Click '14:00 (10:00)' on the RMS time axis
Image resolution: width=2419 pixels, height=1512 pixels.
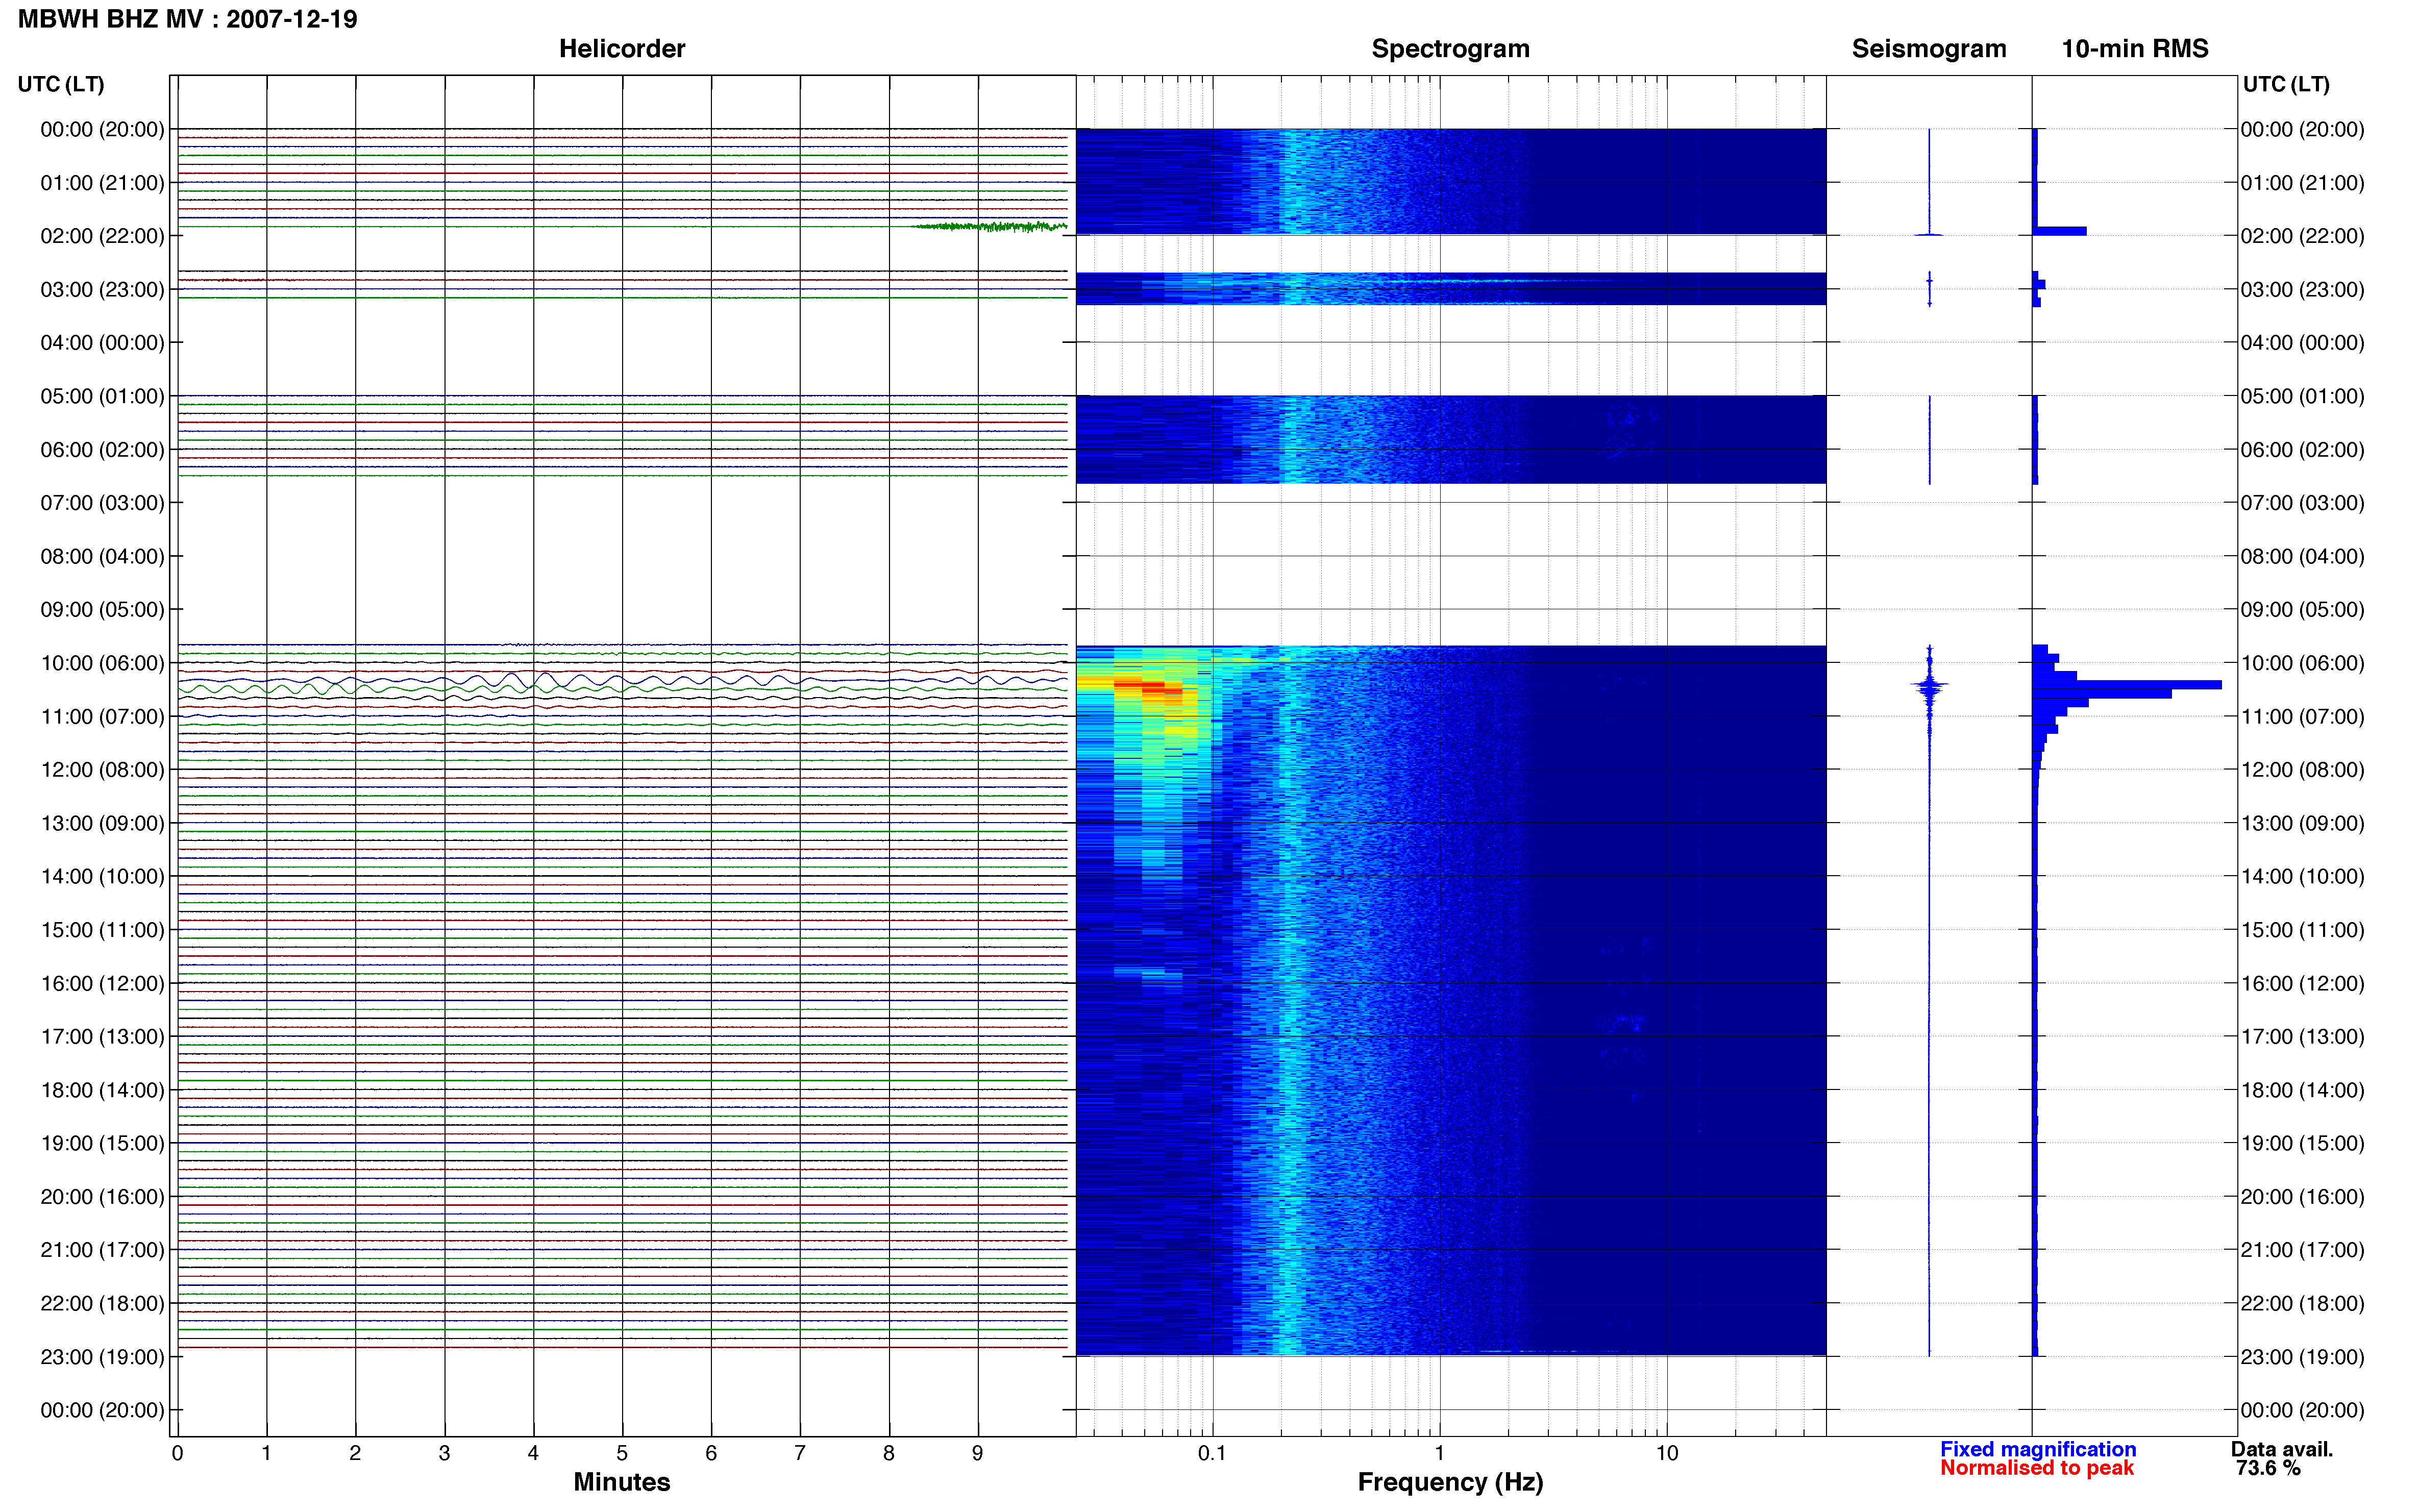click(2302, 876)
